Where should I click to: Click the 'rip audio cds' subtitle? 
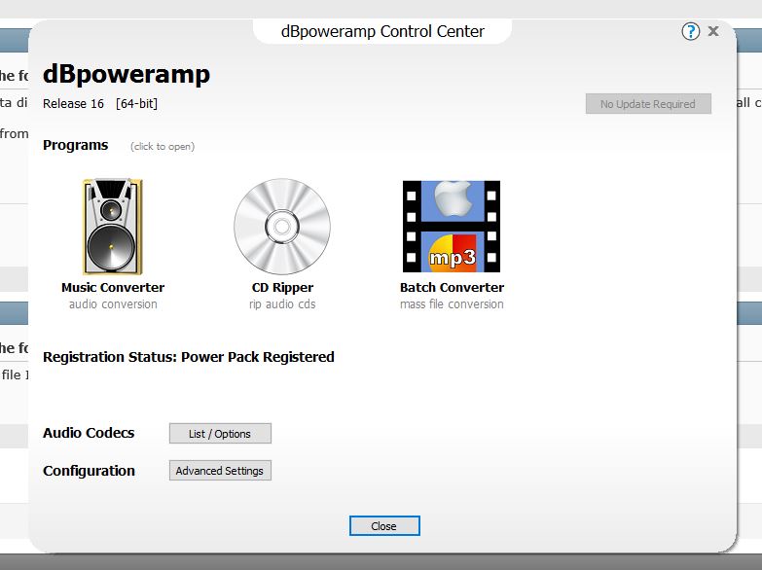tap(282, 304)
